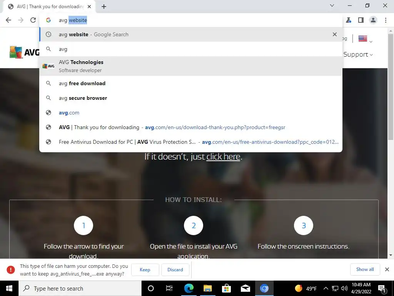Click the Chrome taskbar icon
This screenshot has height=296, width=394.
coord(264,288)
